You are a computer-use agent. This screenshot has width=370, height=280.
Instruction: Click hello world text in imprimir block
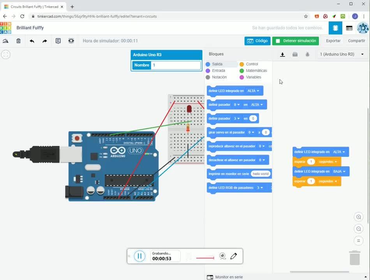point(261,174)
